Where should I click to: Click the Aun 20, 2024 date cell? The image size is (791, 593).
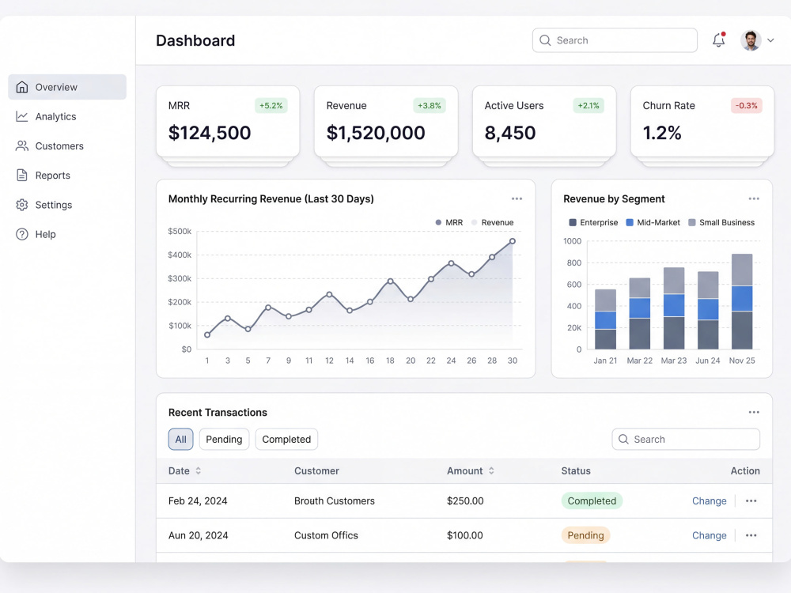pyautogui.click(x=199, y=535)
